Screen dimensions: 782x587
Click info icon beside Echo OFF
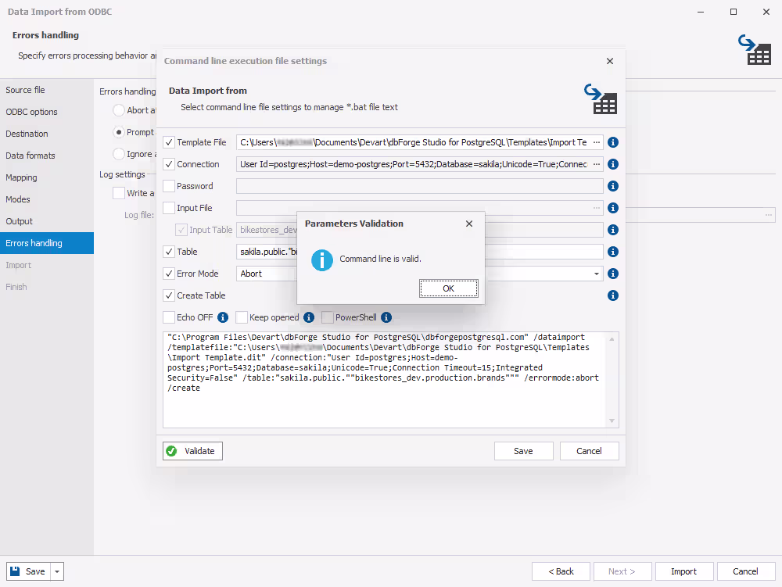click(x=223, y=317)
